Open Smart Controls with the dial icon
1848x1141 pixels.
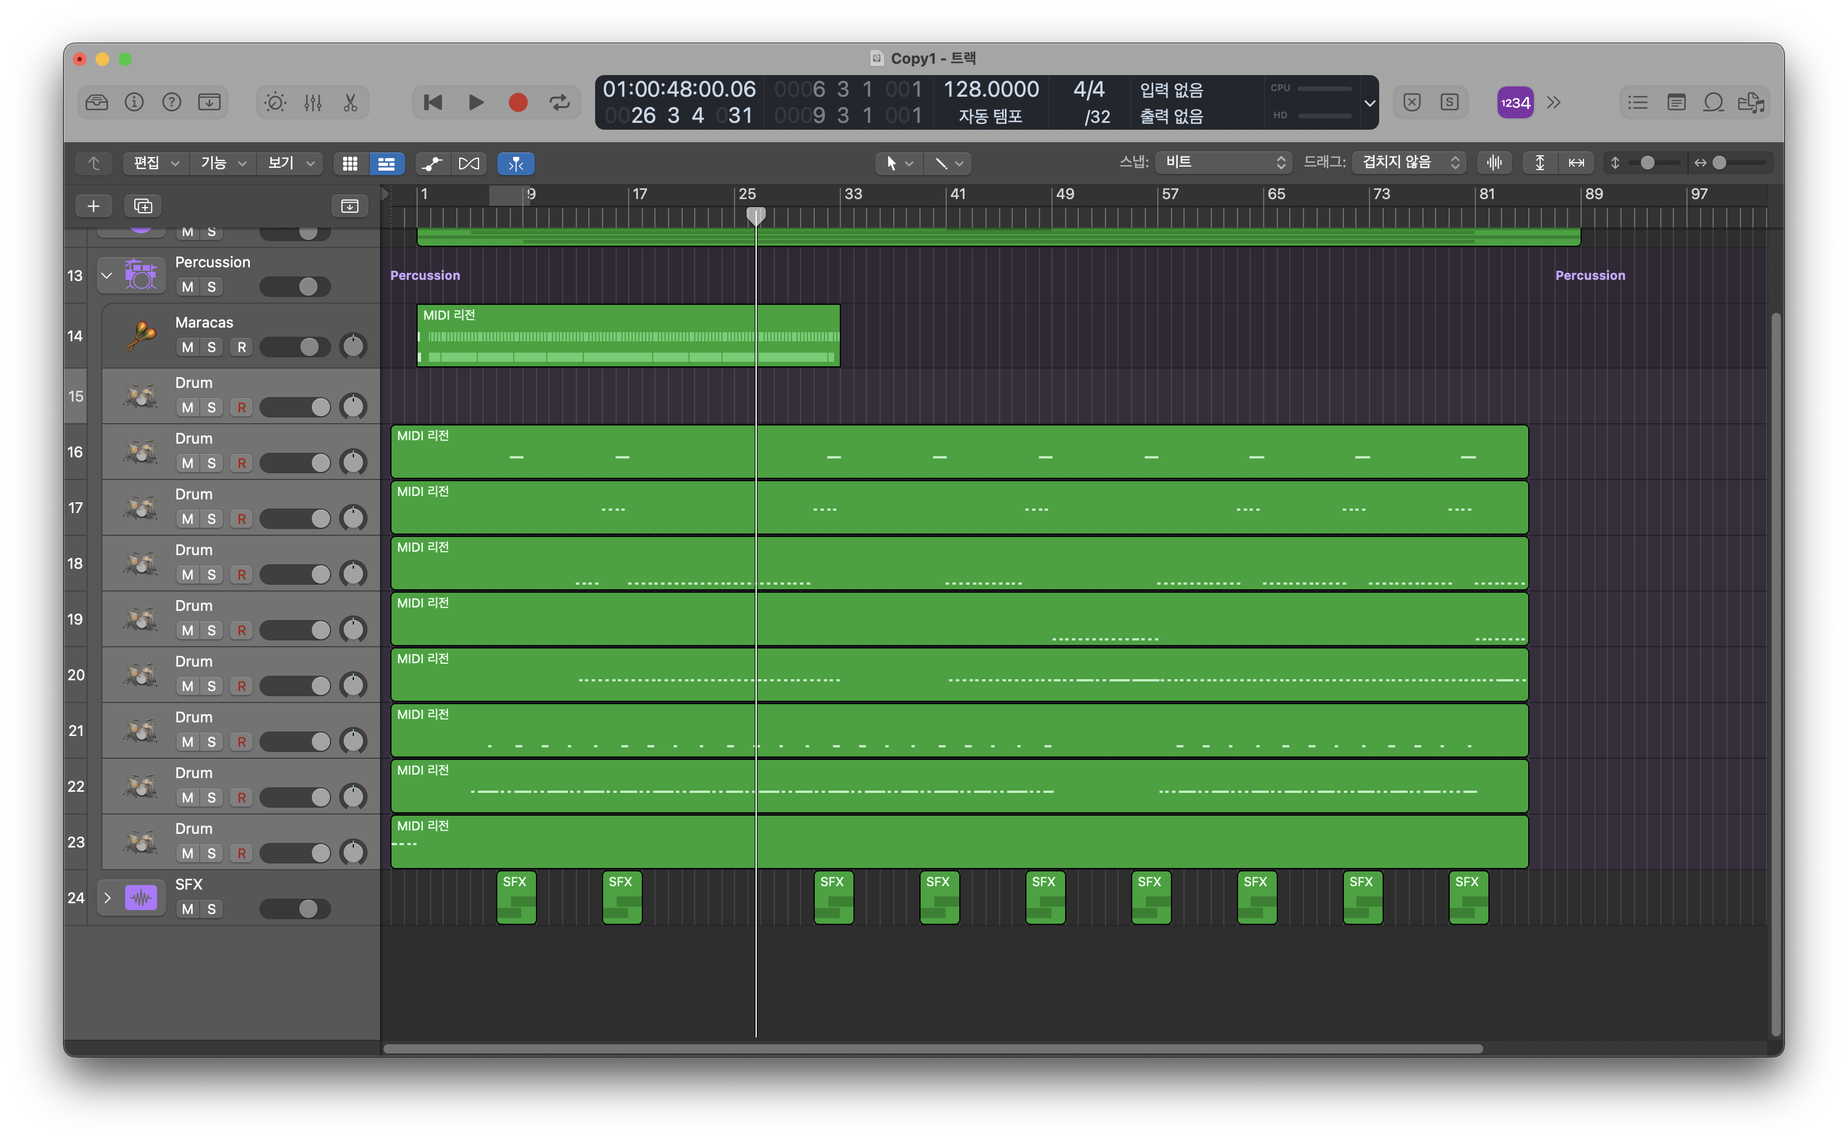275,102
